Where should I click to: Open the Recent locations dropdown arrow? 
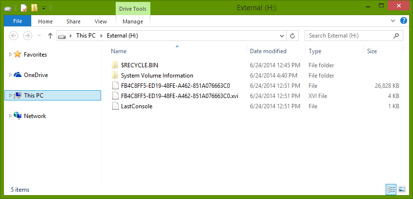[x=39, y=36]
